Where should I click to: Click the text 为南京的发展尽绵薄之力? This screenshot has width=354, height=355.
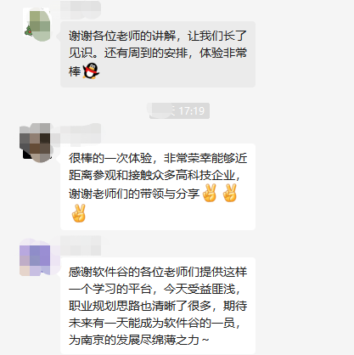coord(134,340)
